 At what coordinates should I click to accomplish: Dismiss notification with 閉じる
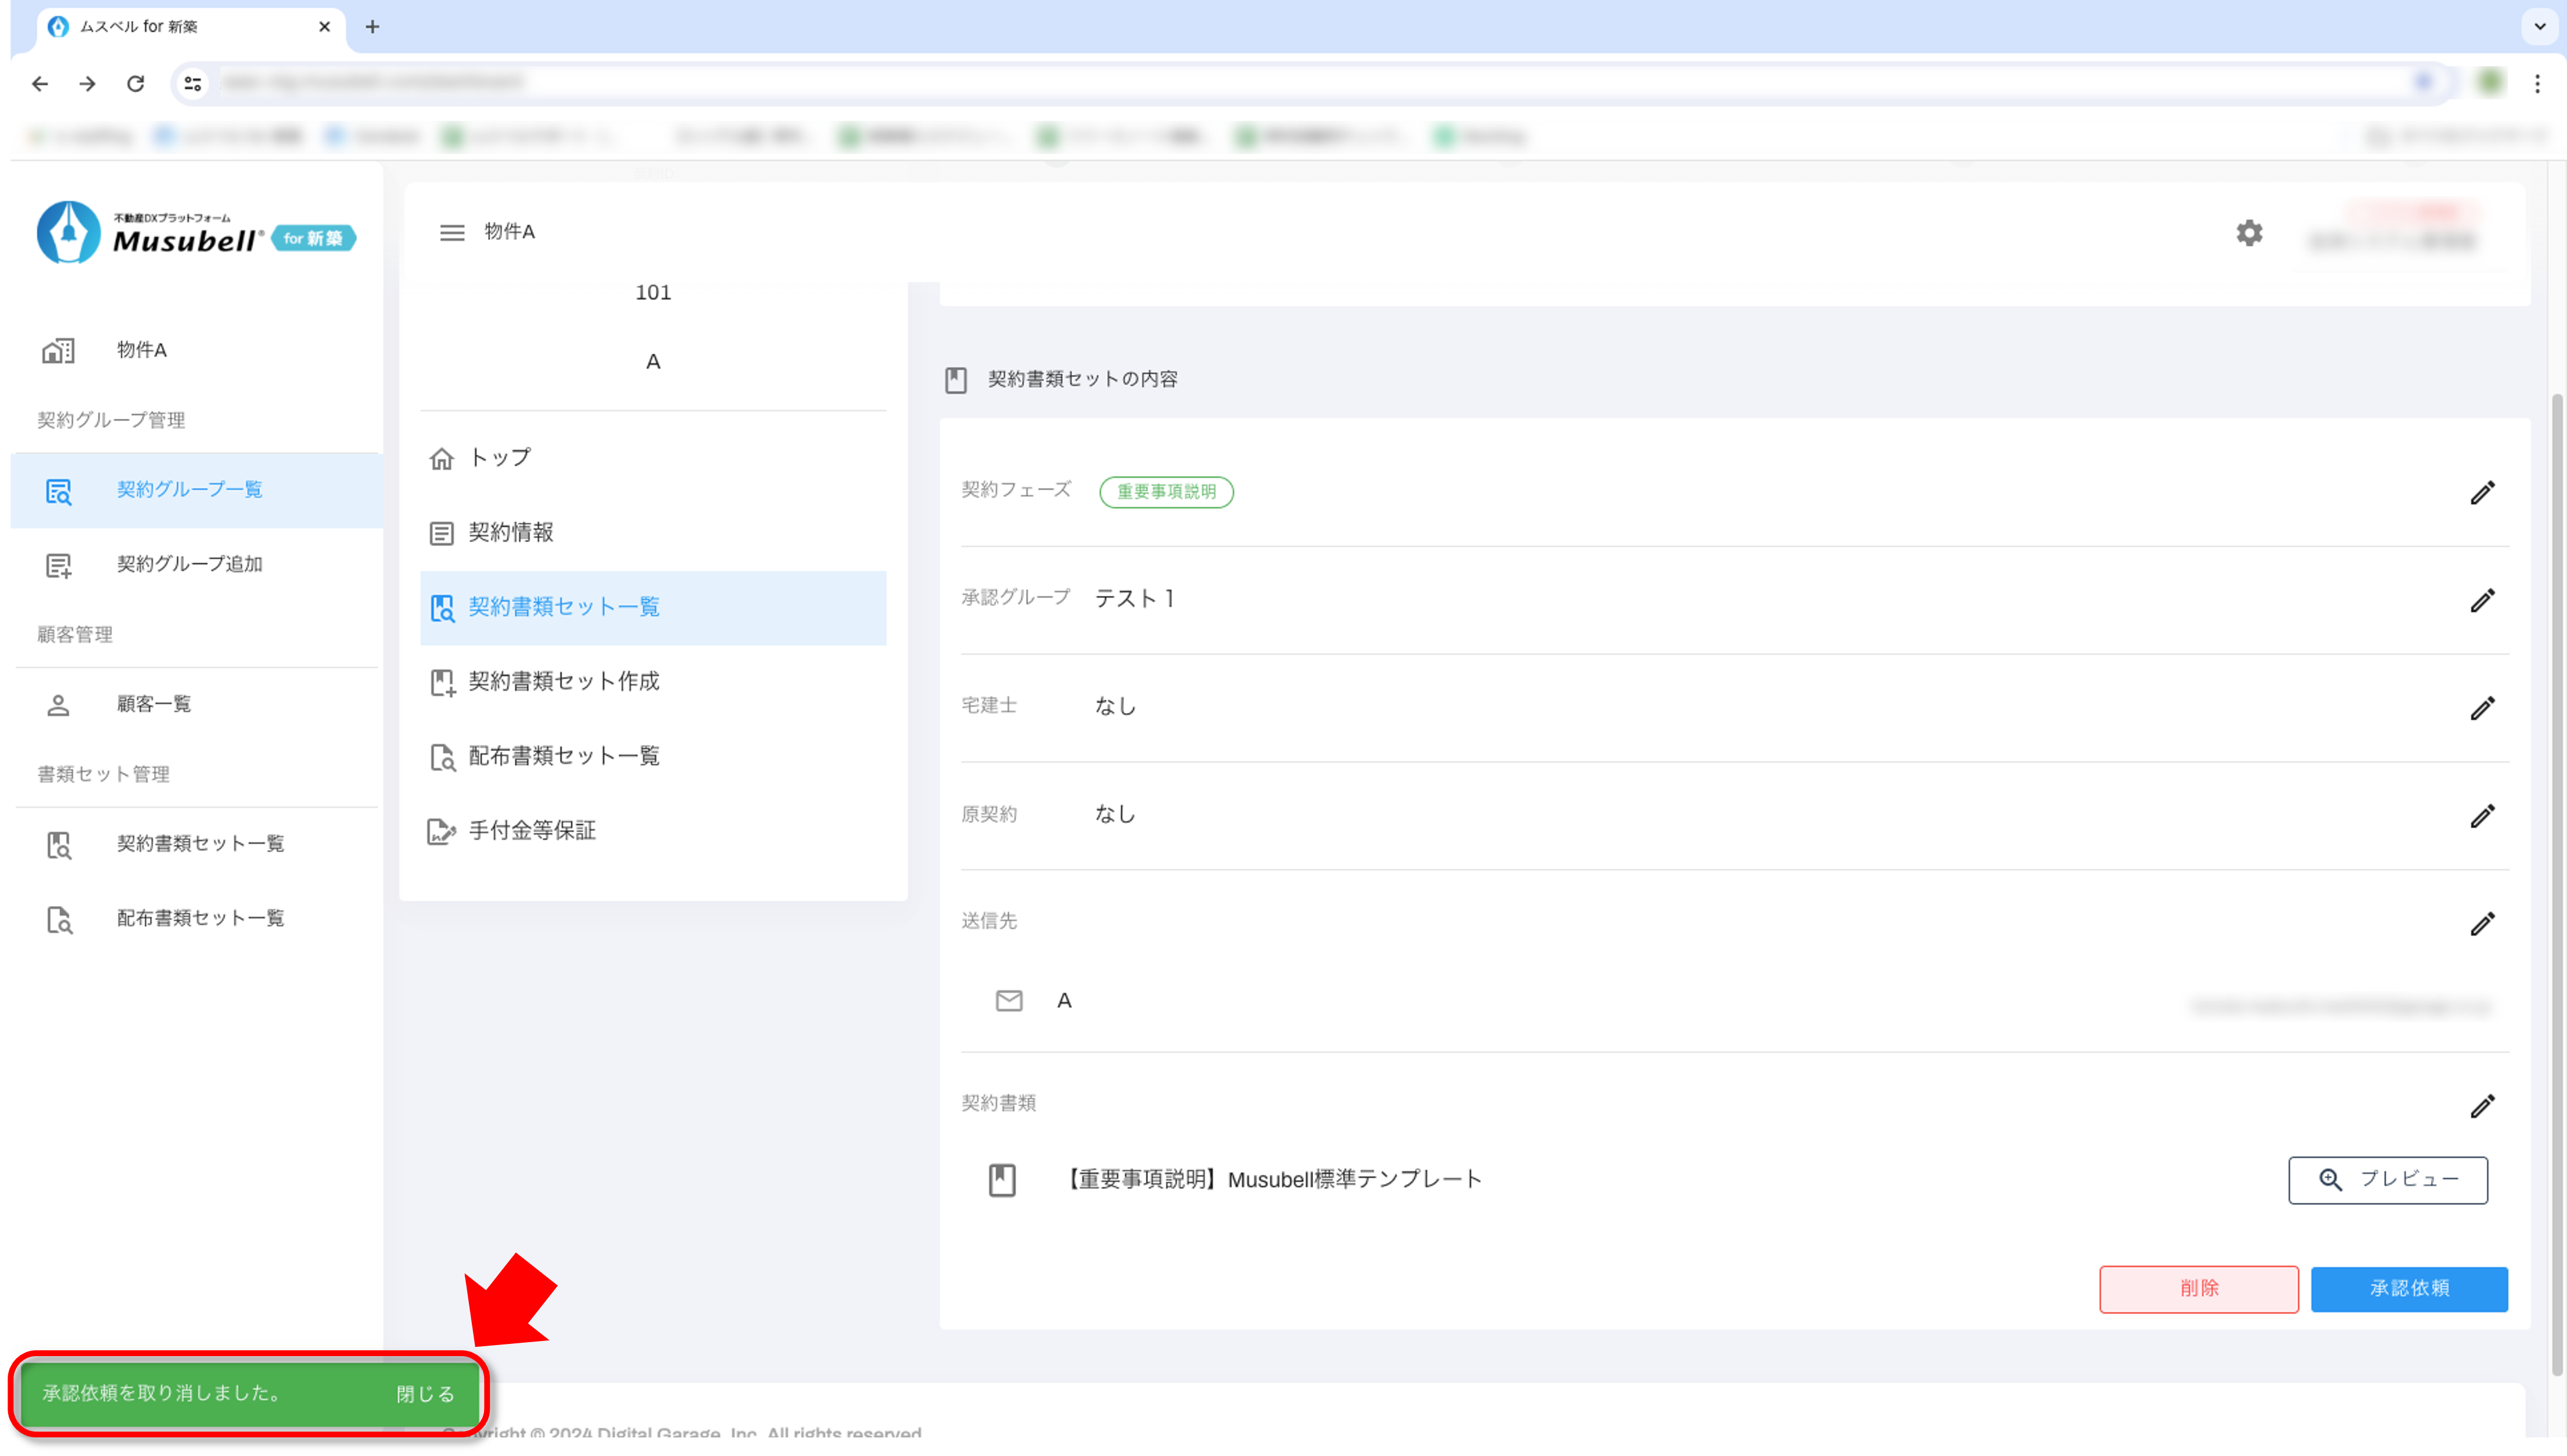pos(425,1394)
